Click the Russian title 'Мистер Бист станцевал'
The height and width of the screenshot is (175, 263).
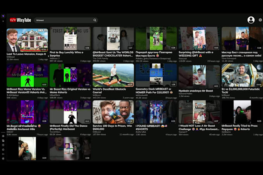click(241, 54)
